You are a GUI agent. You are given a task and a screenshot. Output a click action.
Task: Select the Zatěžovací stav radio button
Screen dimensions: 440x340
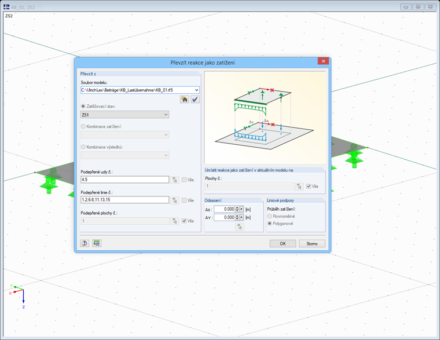click(83, 107)
